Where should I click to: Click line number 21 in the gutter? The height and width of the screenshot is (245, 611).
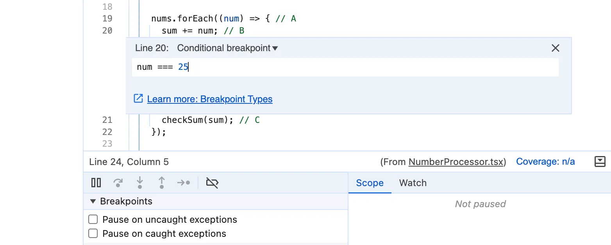click(x=107, y=120)
